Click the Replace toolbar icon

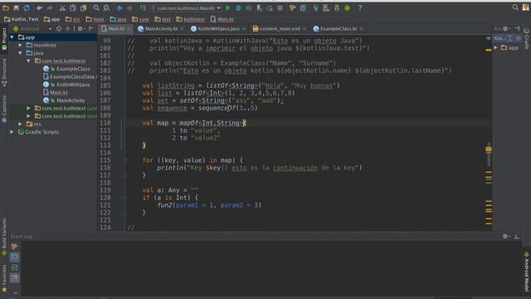pyautogui.click(x=106, y=7)
